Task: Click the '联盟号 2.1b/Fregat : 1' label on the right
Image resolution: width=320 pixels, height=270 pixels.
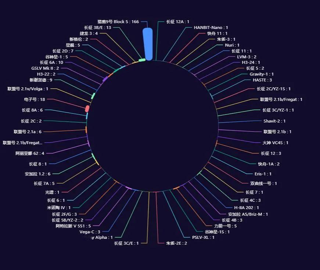Action: pyautogui.click(x=281, y=99)
